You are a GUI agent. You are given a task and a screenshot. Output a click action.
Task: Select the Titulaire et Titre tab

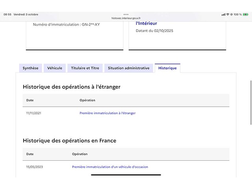(85, 68)
